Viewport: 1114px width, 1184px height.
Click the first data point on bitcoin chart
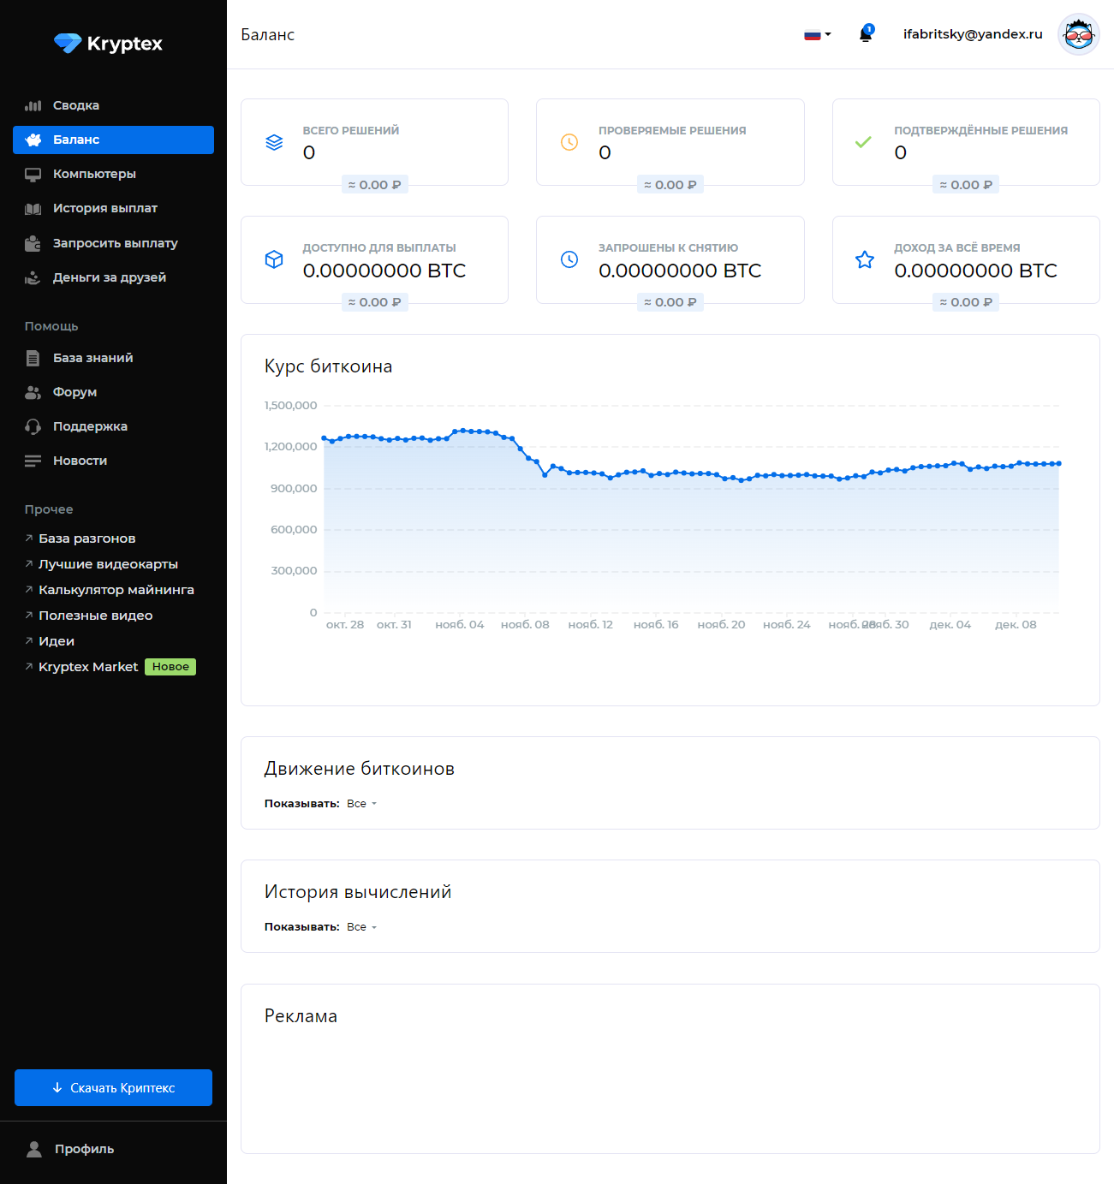point(324,438)
